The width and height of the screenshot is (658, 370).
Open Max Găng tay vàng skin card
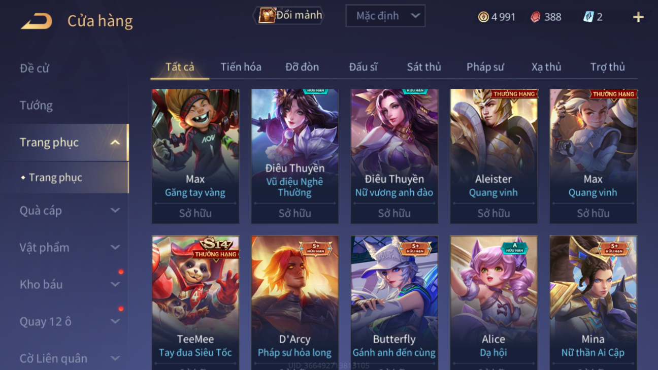(195, 156)
